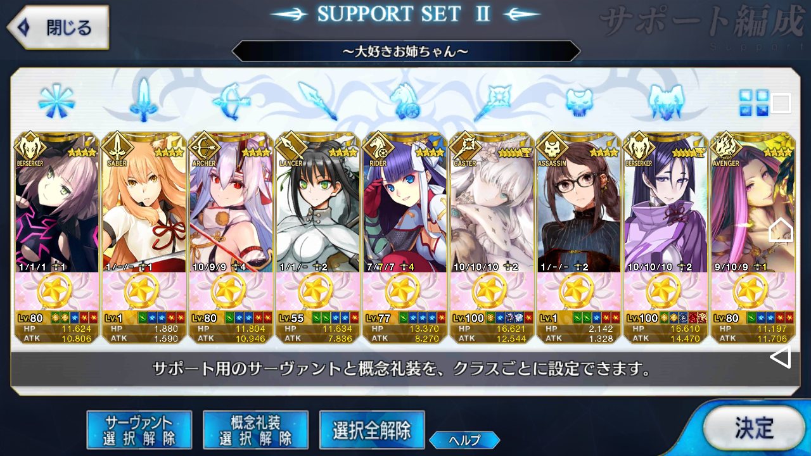
Task: Select the Caster class staff icon
Action: pos(492,101)
